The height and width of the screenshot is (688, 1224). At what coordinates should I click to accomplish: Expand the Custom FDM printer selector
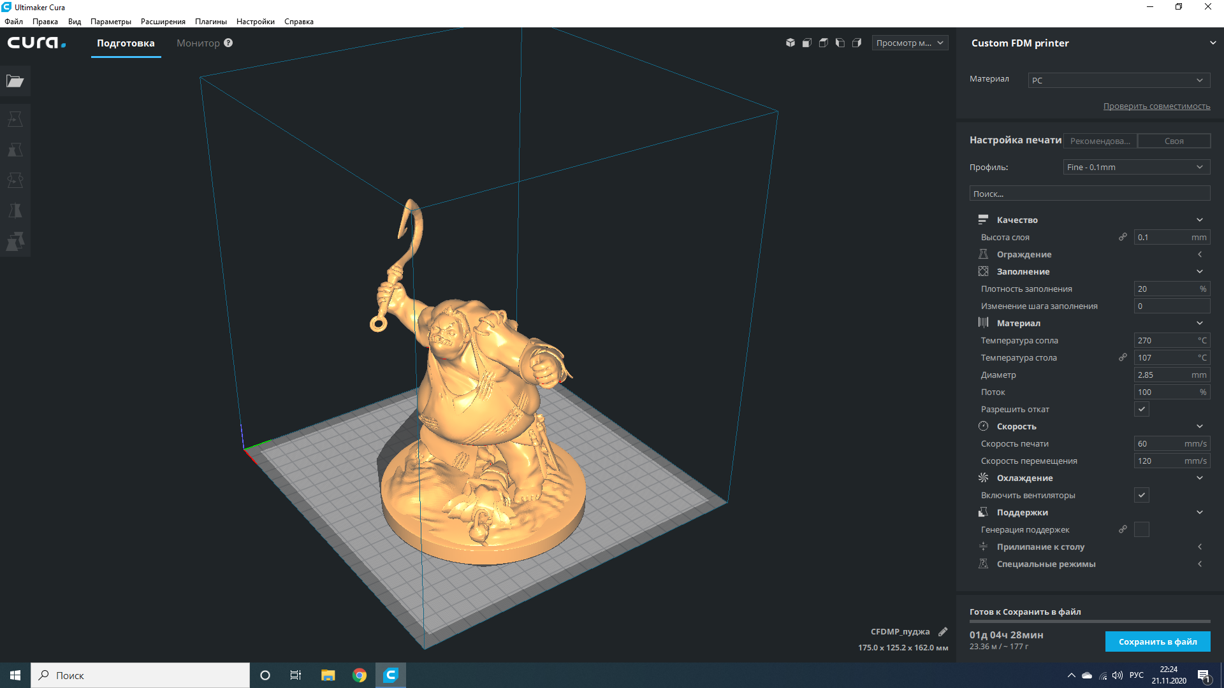(1212, 43)
